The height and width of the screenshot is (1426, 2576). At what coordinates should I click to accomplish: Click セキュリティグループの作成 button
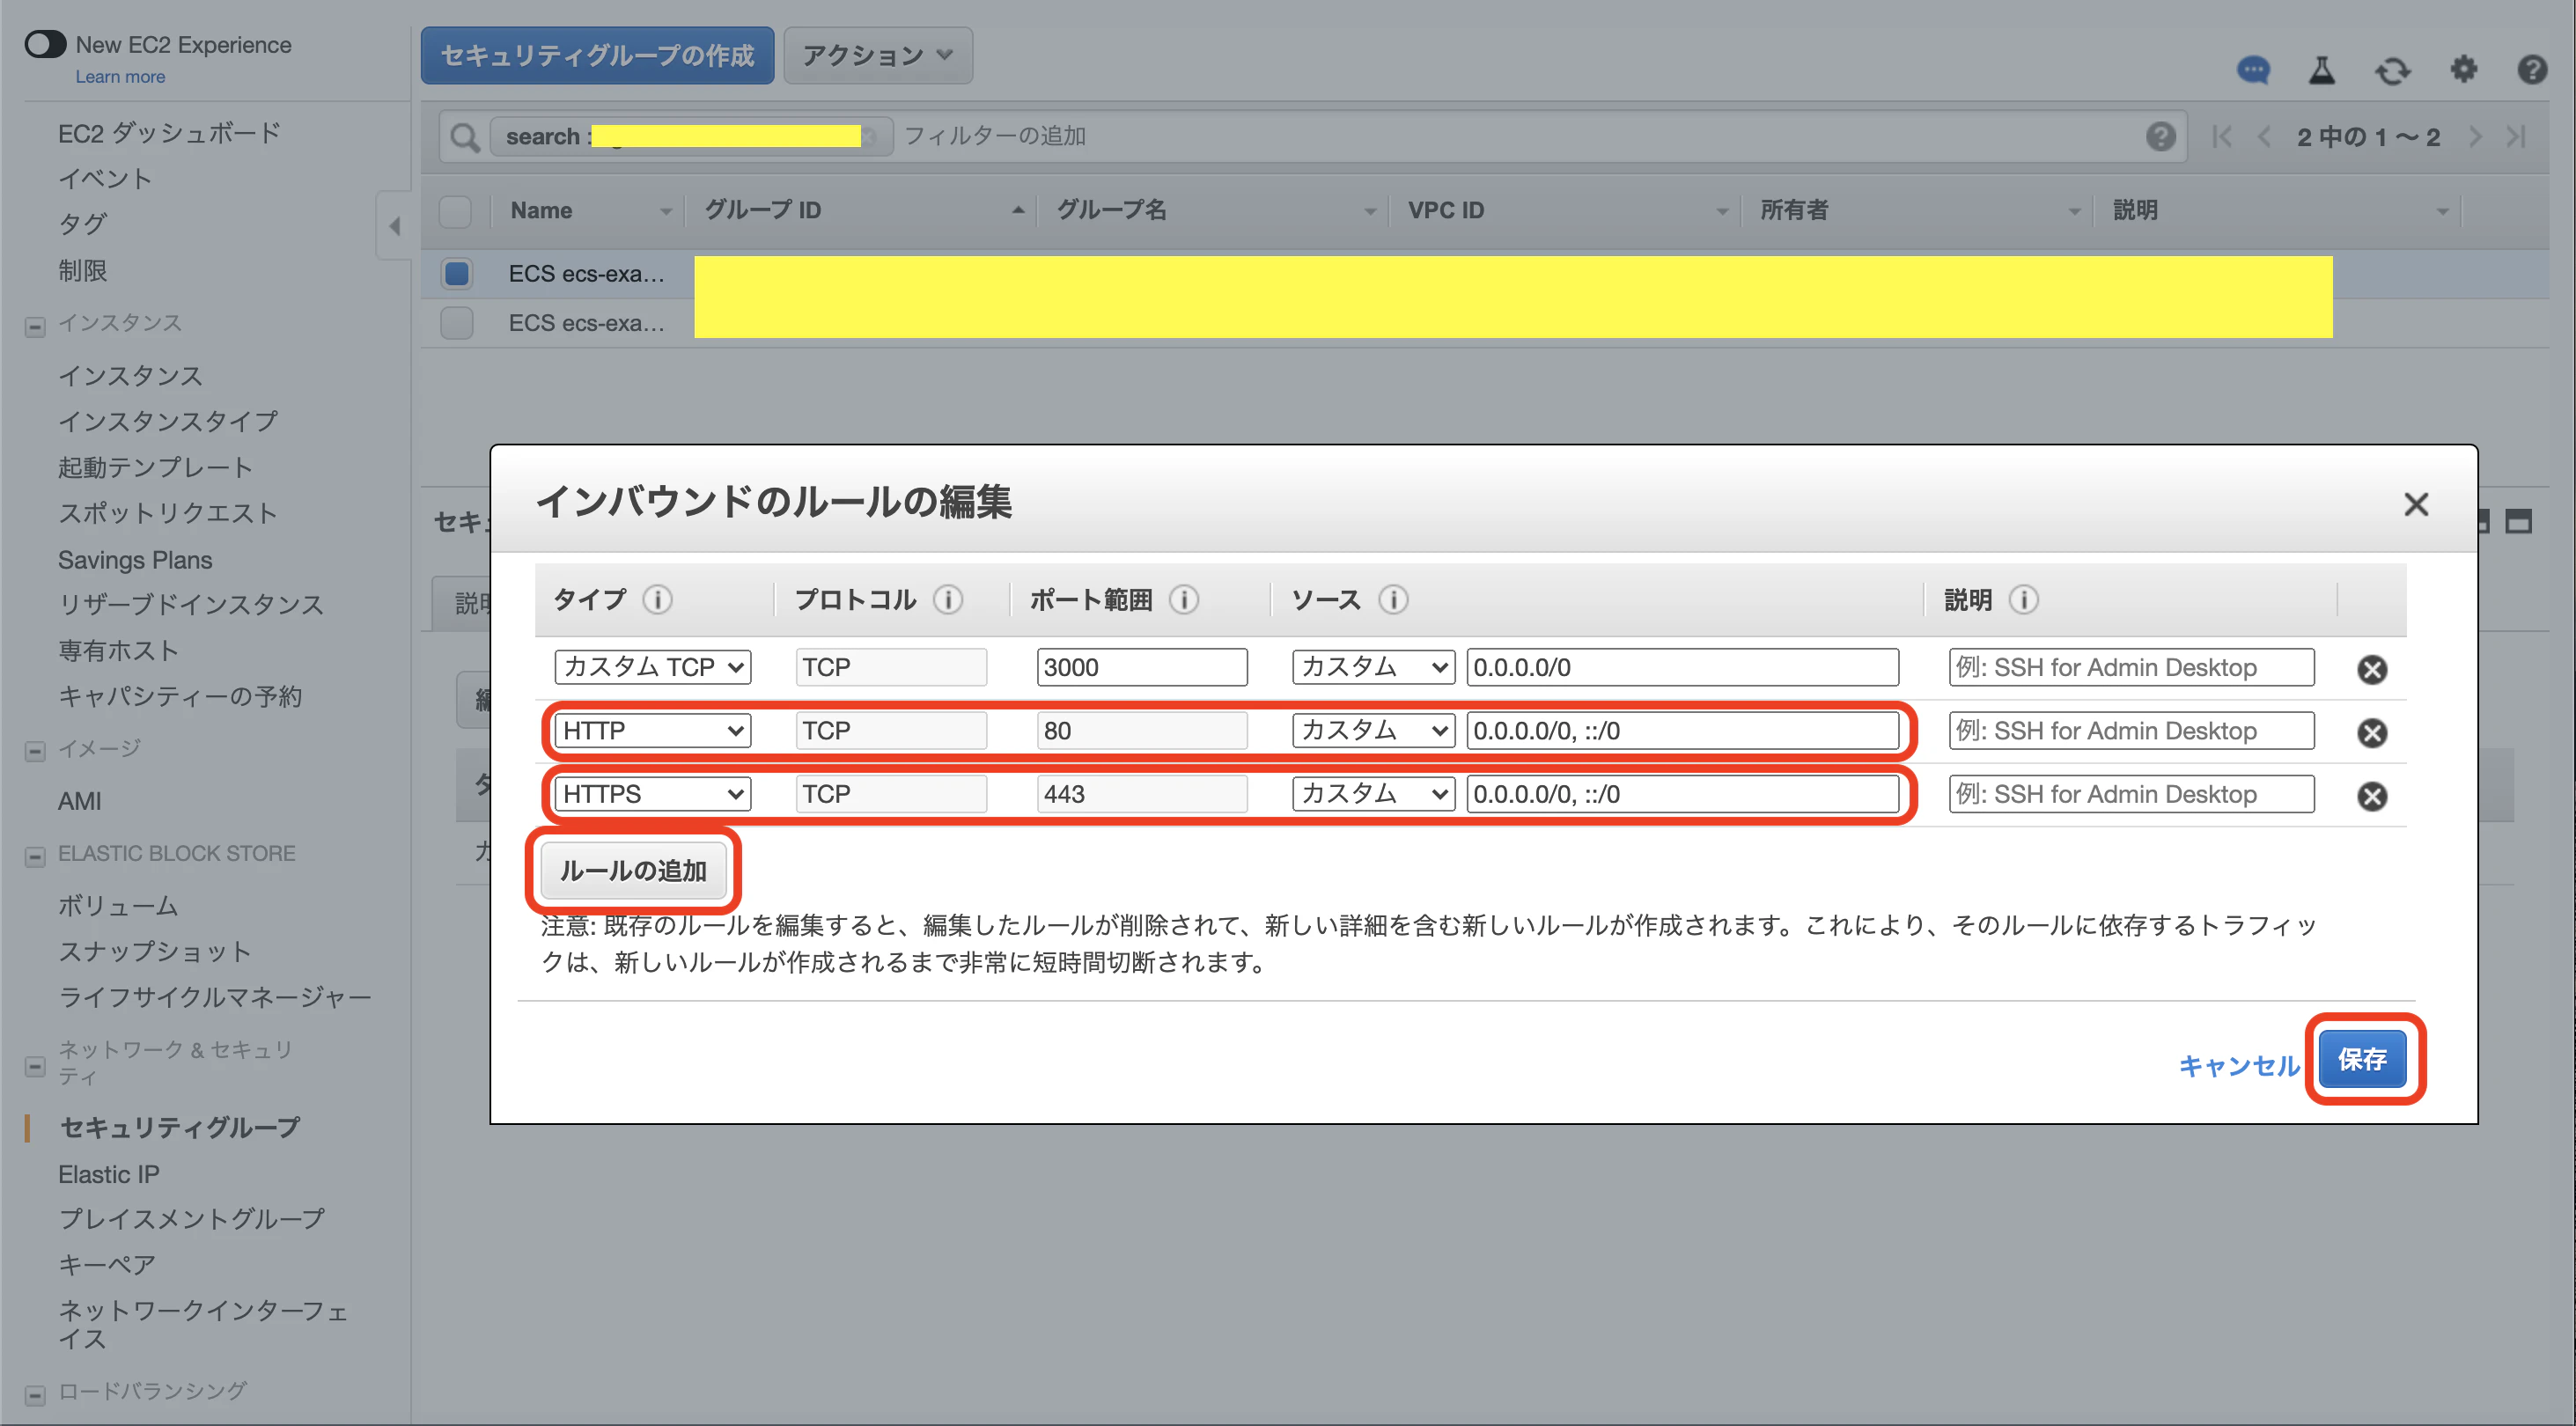tap(597, 55)
